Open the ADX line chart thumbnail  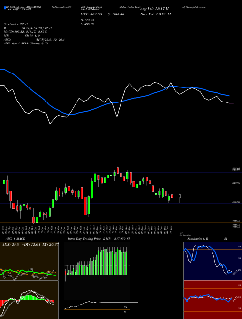click(29, 261)
